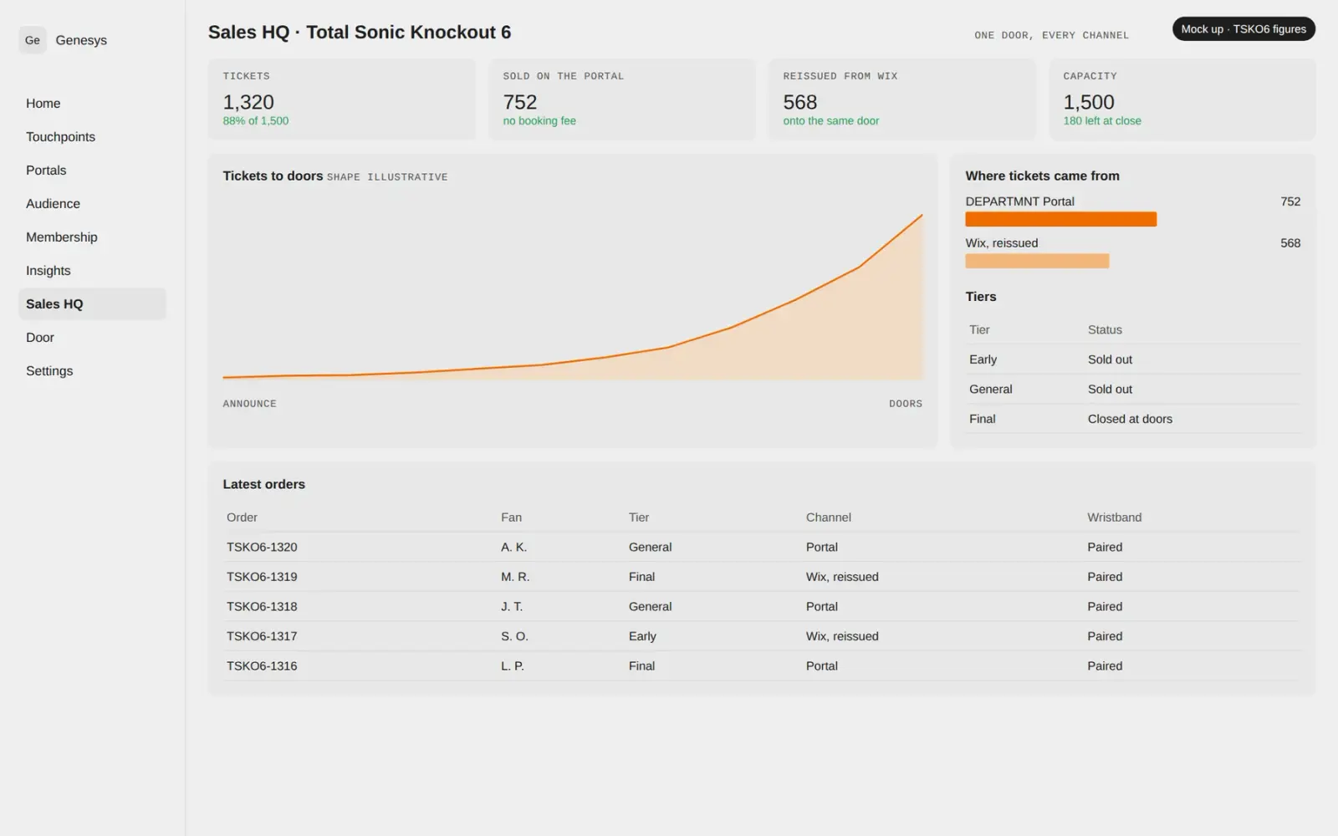Click the DOORS axis label
This screenshot has width=1338, height=836.
click(906, 404)
